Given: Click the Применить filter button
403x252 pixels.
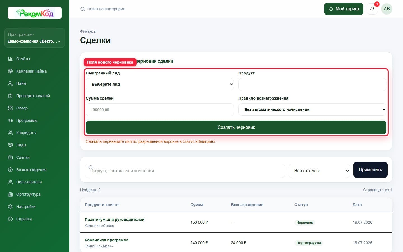Looking at the screenshot, I should point(371,170).
